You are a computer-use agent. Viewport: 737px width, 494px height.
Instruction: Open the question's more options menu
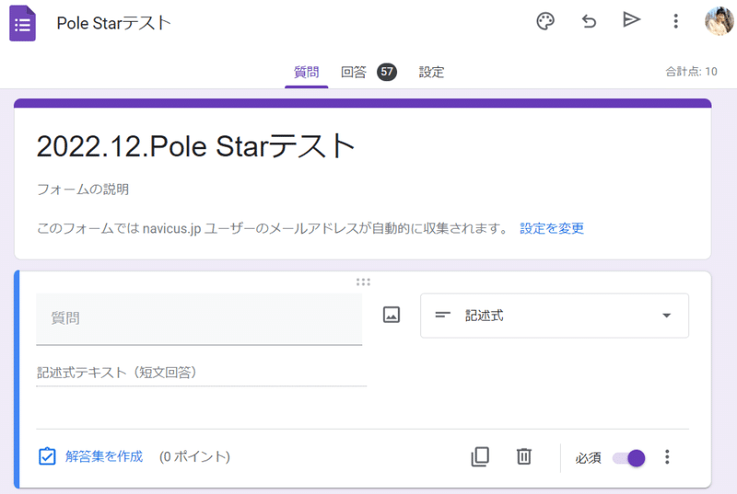(667, 456)
